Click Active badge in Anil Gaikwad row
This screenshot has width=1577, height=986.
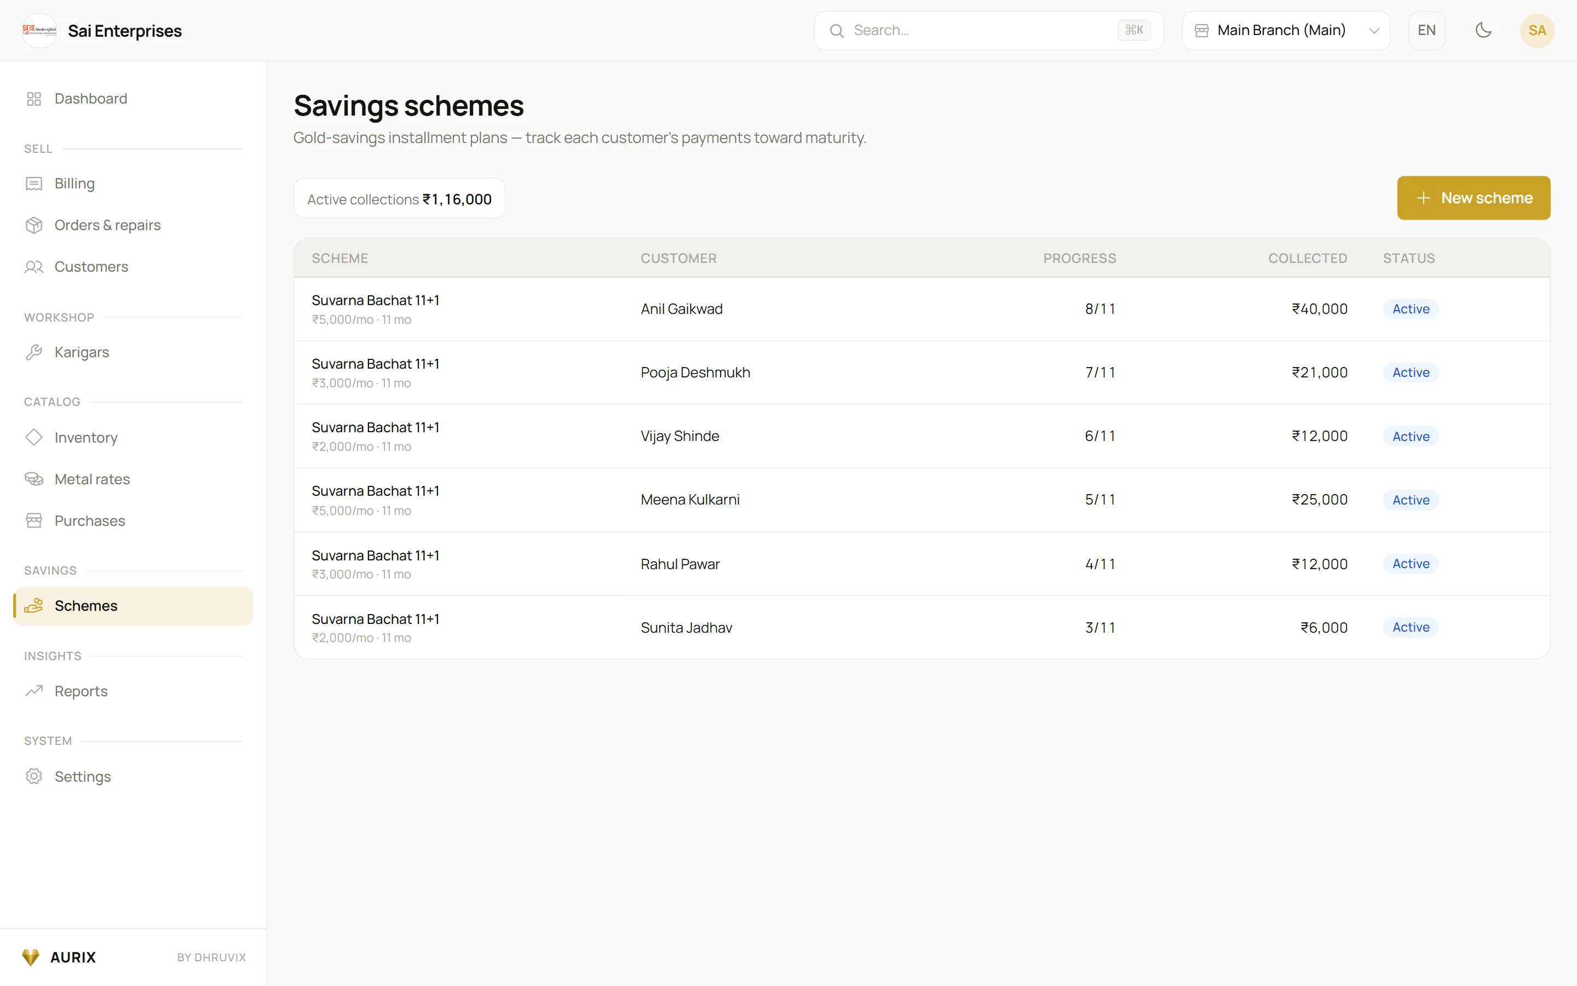[x=1410, y=309]
